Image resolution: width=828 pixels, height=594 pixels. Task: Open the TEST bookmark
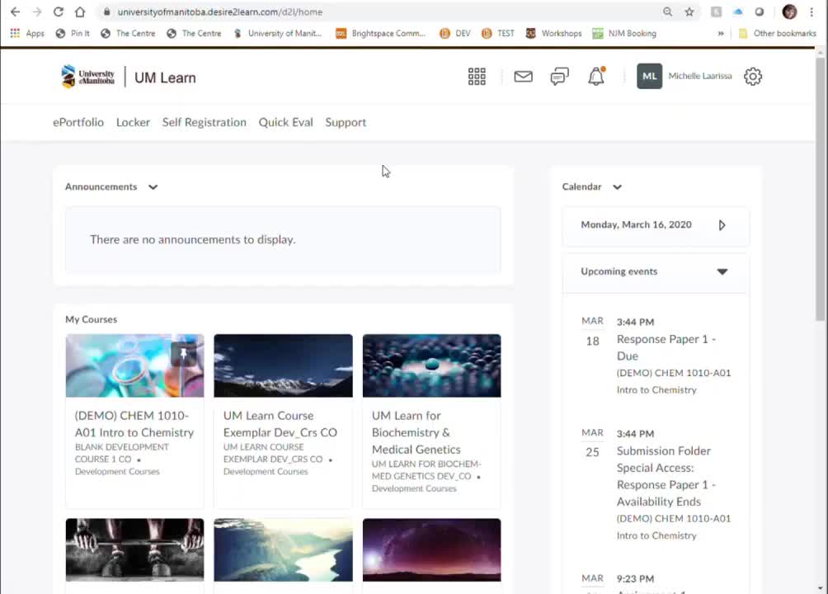[x=498, y=33]
